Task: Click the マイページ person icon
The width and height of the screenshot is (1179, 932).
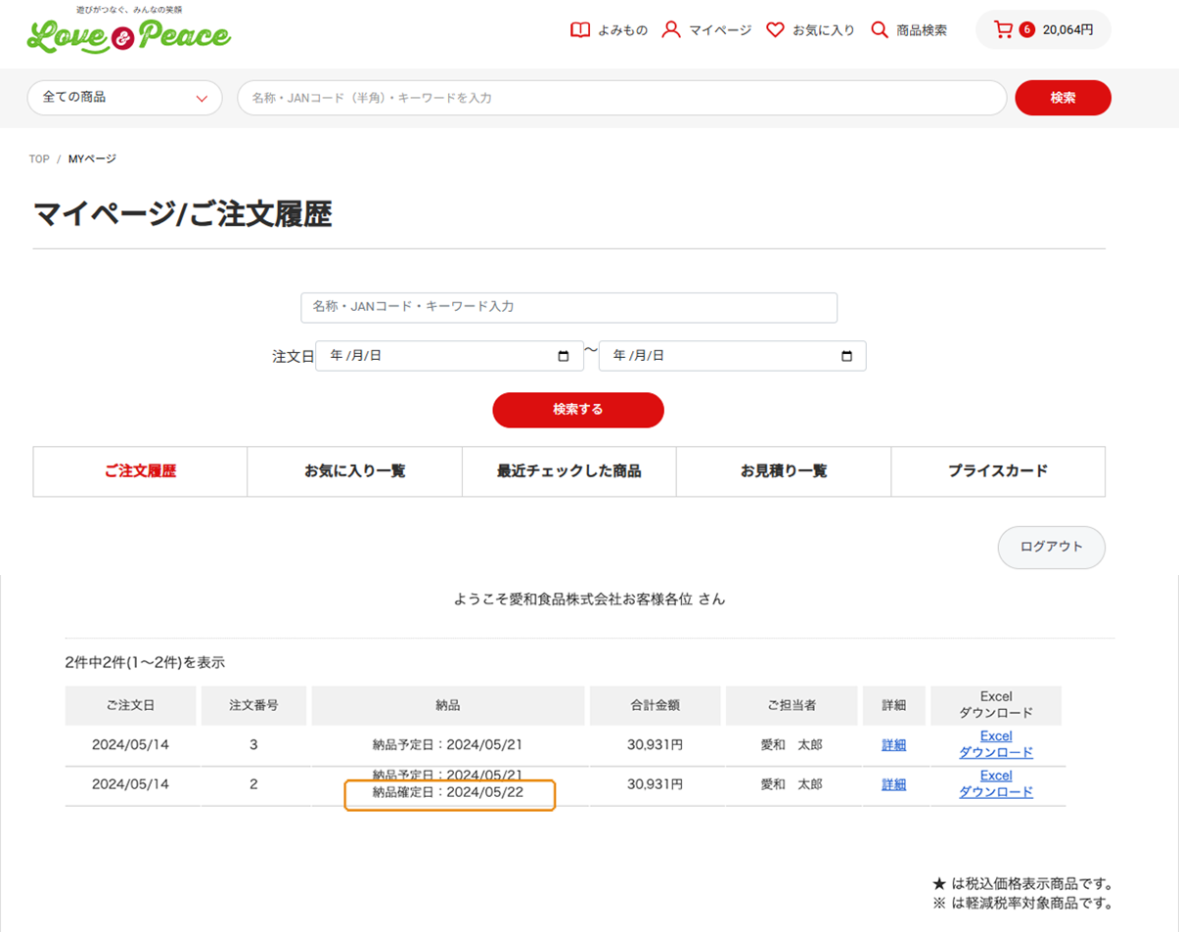Action: tap(671, 30)
